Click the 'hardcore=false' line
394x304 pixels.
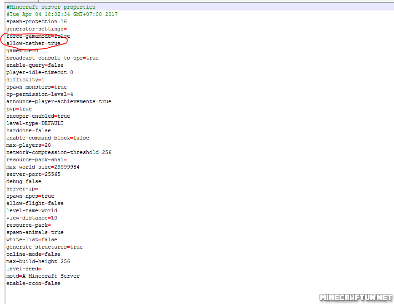(x=29, y=131)
